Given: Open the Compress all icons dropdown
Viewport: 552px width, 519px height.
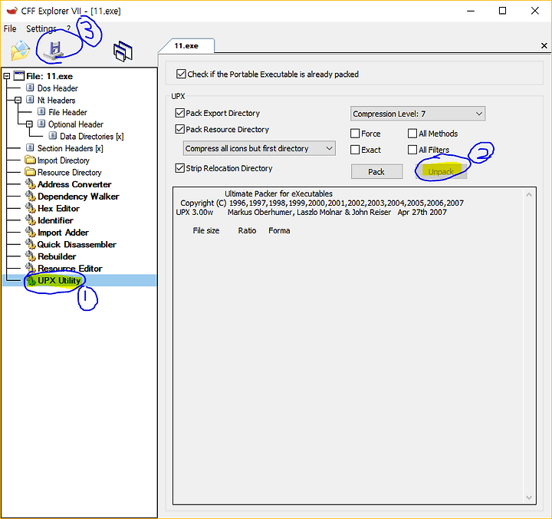Looking at the screenshot, I should click(259, 148).
